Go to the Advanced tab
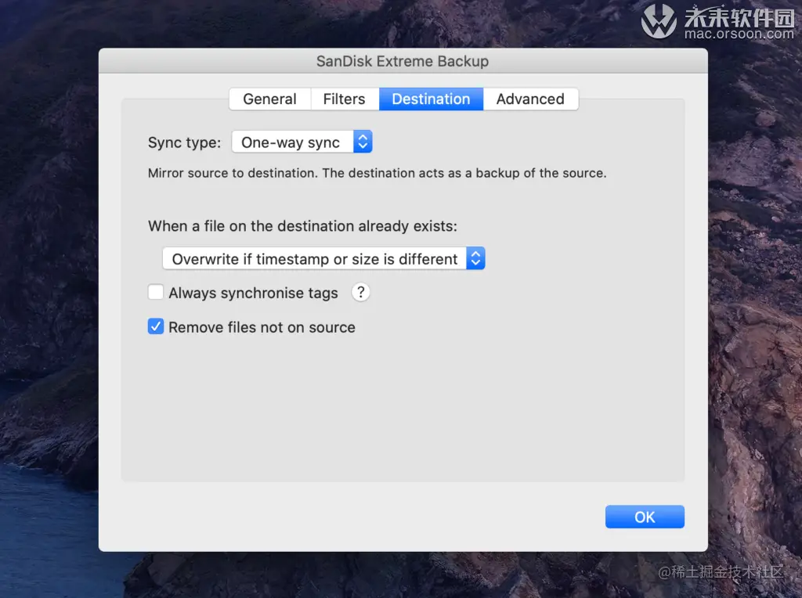 [x=530, y=99]
